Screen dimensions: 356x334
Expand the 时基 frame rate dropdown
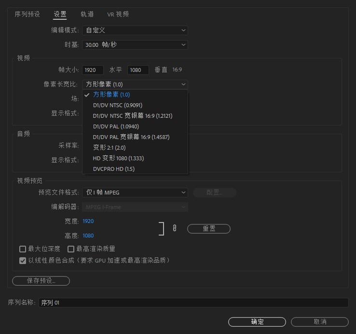(x=135, y=45)
